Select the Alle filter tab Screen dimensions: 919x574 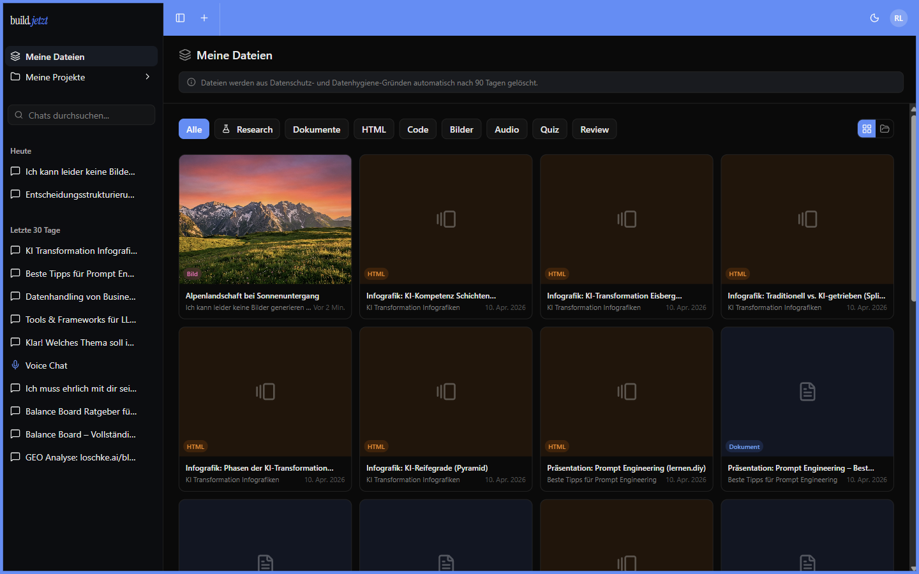tap(194, 129)
